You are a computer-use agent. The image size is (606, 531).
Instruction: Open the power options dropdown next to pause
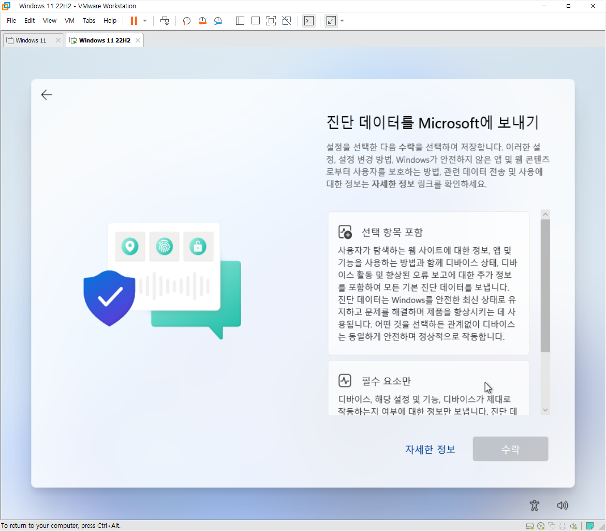[145, 21]
